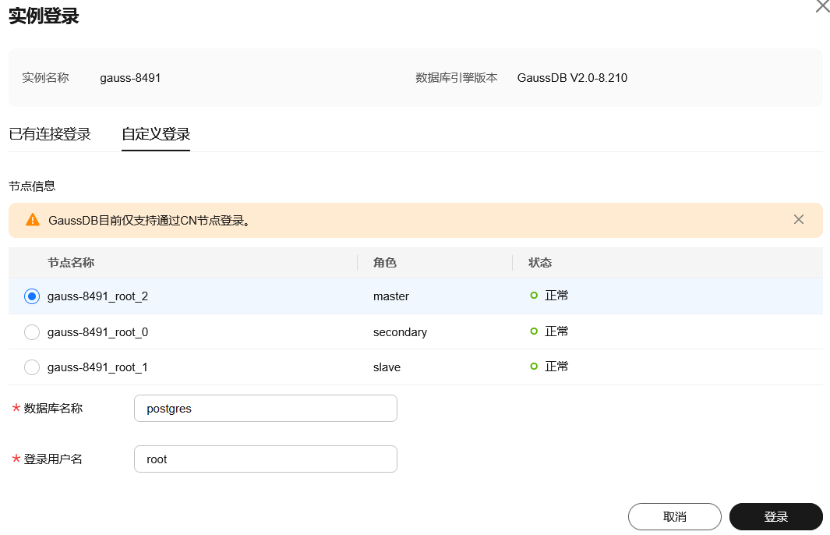Image resolution: width=830 pixels, height=535 pixels.
Task: Click the gauss-8491_root_2 node name
Action: point(98,296)
